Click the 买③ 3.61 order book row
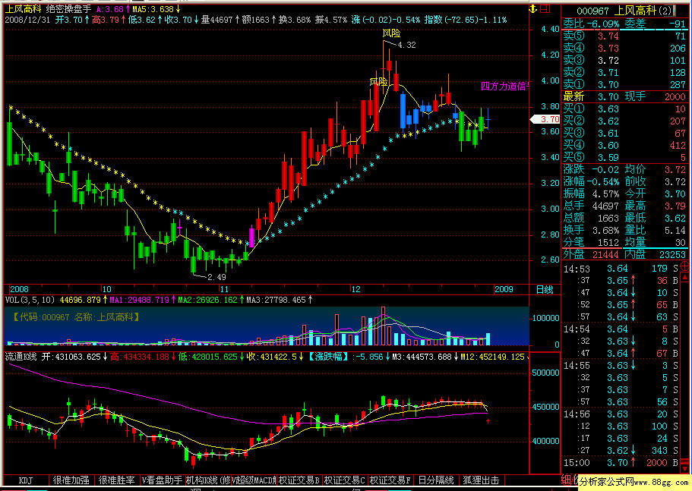Image resolution: width=692 pixels, height=491 pixels. click(624, 133)
